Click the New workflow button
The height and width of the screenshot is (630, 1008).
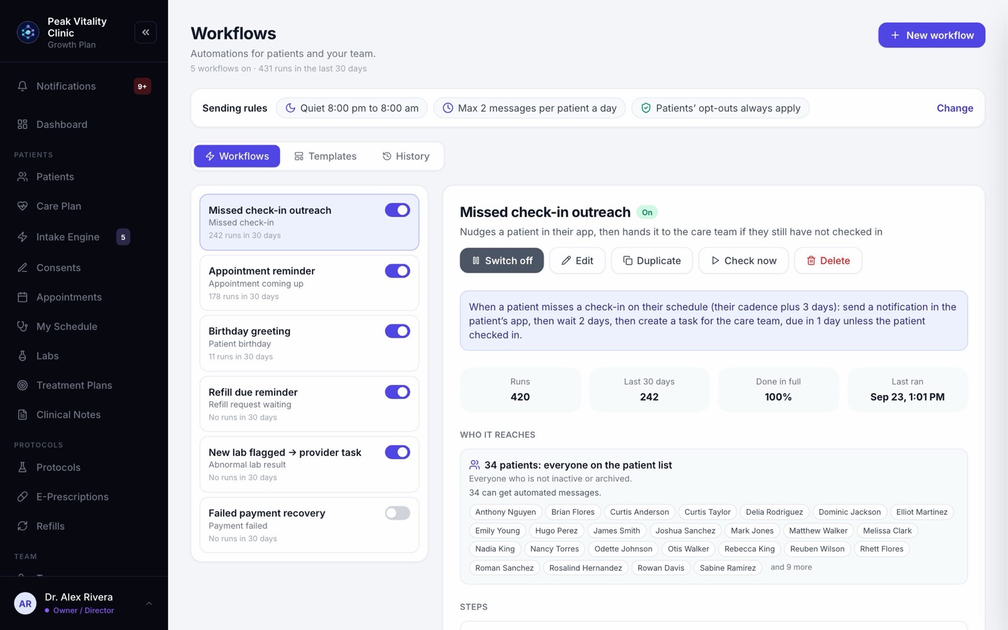click(932, 35)
